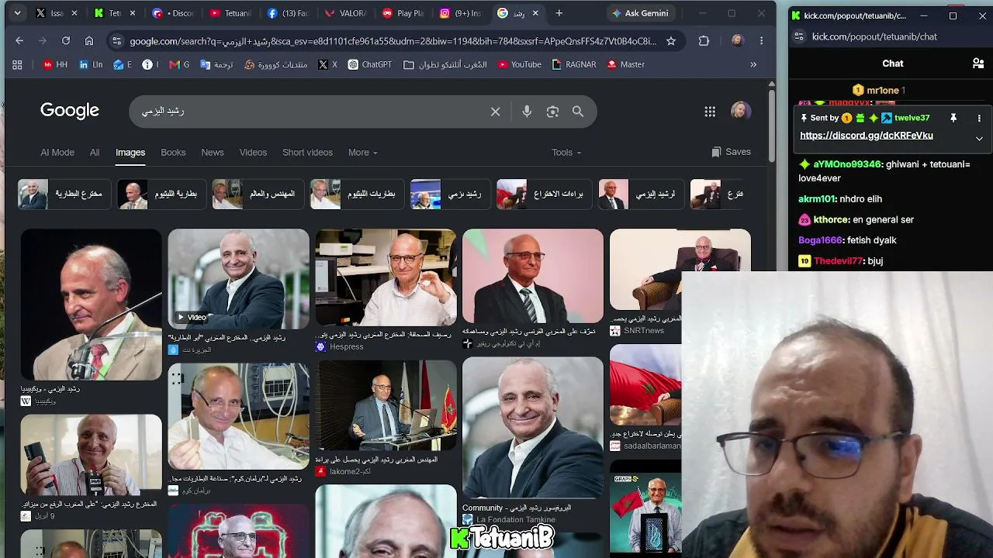The width and height of the screenshot is (993, 558).
Task: Switch to the News results tab
Action: pyautogui.click(x=213, y=153)
